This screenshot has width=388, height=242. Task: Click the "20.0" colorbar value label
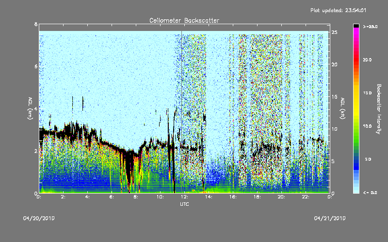tap(367, 60)
